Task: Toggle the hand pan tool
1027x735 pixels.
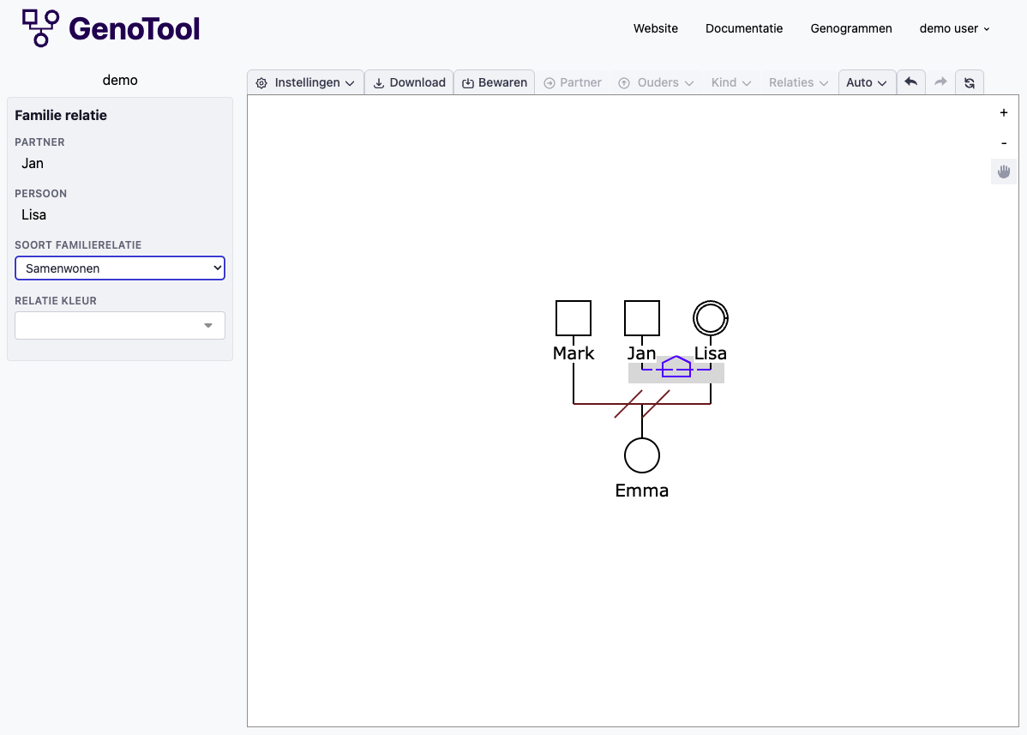Action: pos(1003,172)
